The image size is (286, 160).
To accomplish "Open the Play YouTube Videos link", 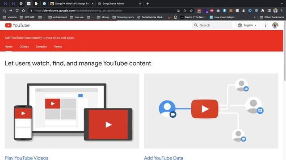I will click(x=26, y=158).
